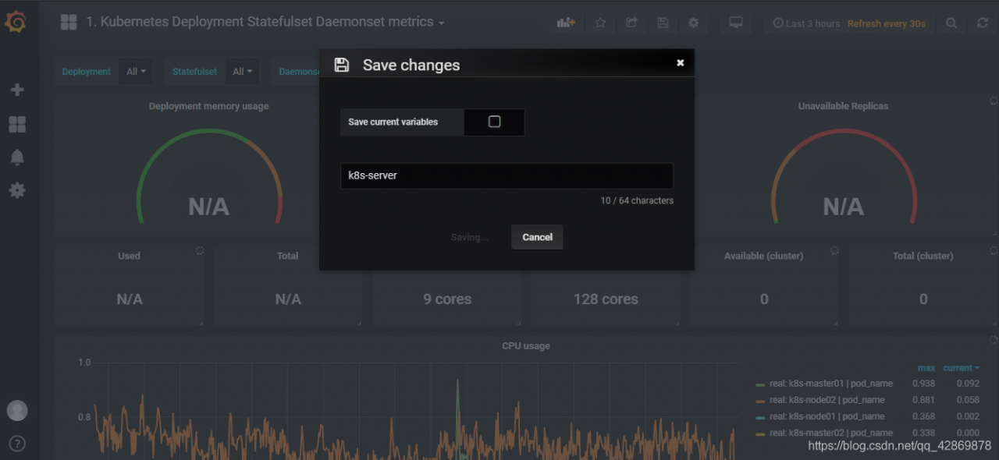Click the 9 cores value
Screen dimensions: 999x460
click(x=447, y=299)
